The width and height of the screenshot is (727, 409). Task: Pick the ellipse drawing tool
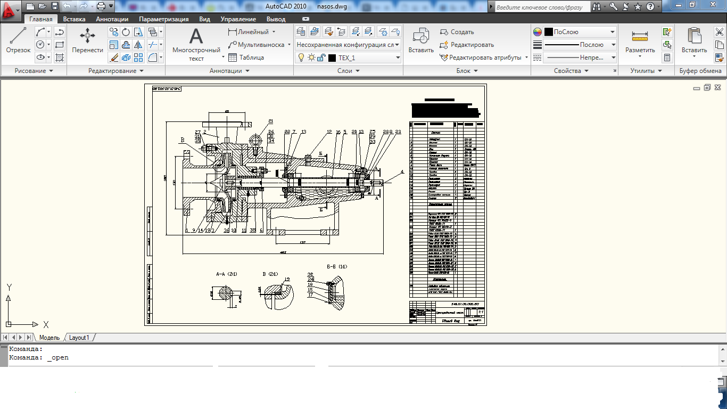click(x=41, y=57)
